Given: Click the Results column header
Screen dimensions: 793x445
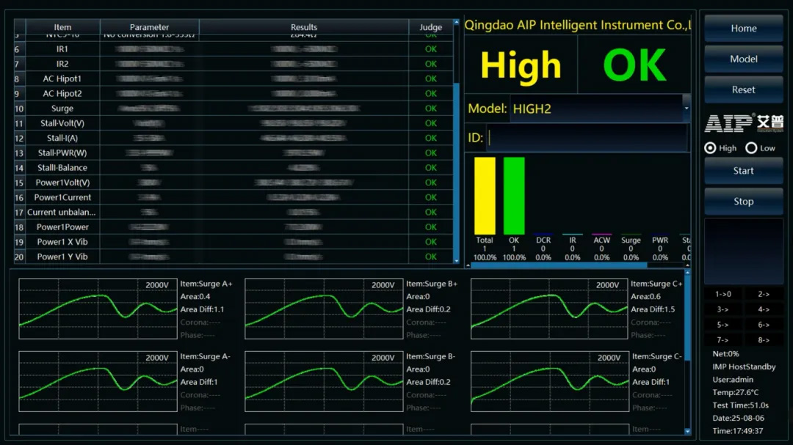Looking at the screenshot, I should point(304,27).
